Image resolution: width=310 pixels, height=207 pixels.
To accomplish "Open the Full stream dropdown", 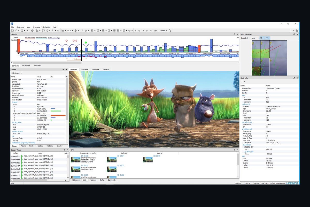I will (17, 73).
